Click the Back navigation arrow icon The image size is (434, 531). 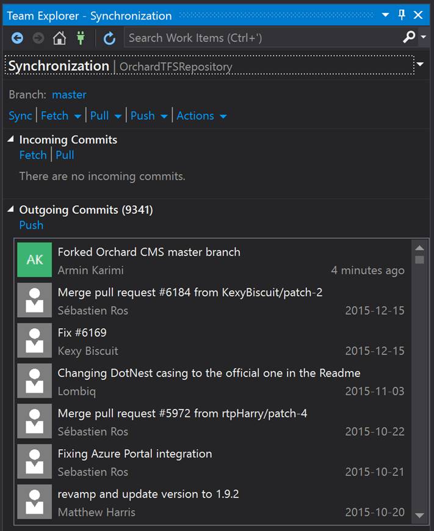pyautogui.click(x=17, y=38)
